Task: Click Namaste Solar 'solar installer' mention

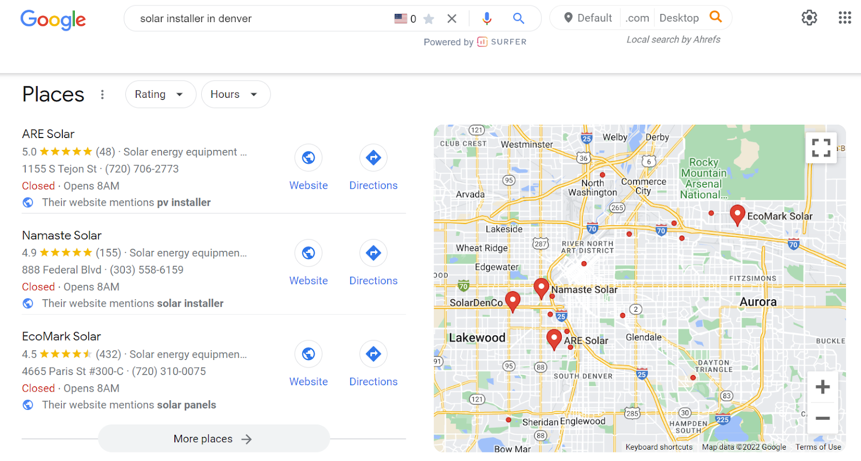Action: [190, 304]
